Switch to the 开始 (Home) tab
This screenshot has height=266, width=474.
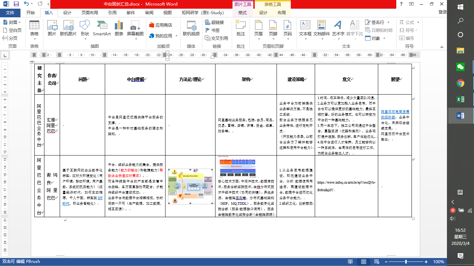click(x=31, y=12)
